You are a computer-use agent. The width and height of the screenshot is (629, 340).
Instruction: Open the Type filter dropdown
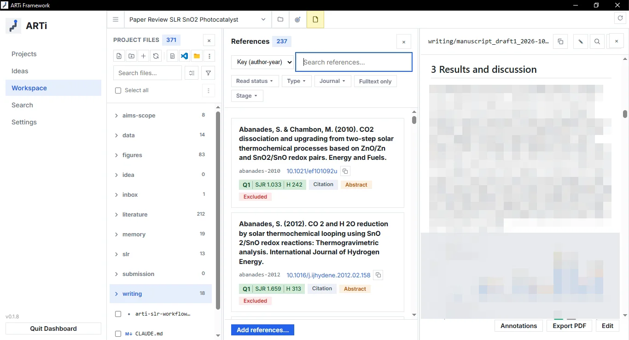297,81
